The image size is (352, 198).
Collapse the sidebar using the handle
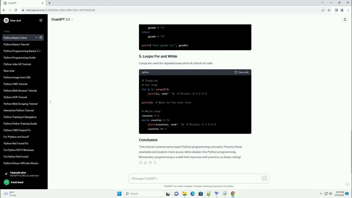click(51, 102)
